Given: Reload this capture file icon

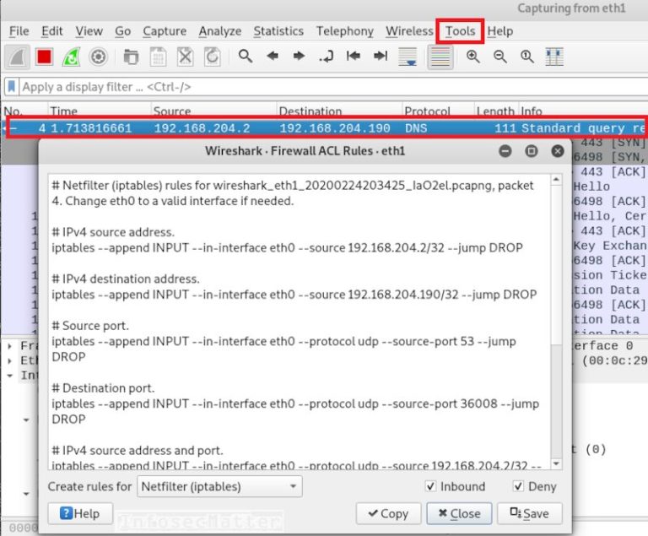Looking at the screenshot, I should click(x=213, y=57).
